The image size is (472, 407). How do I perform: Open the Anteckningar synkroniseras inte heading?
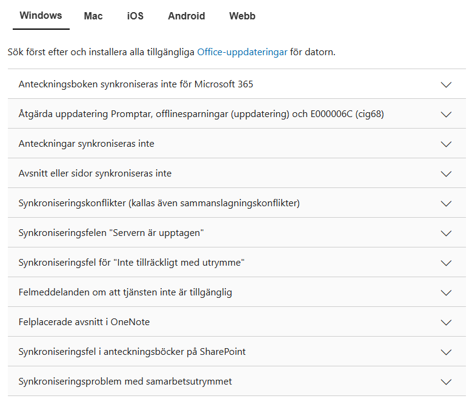pos(87,144)
